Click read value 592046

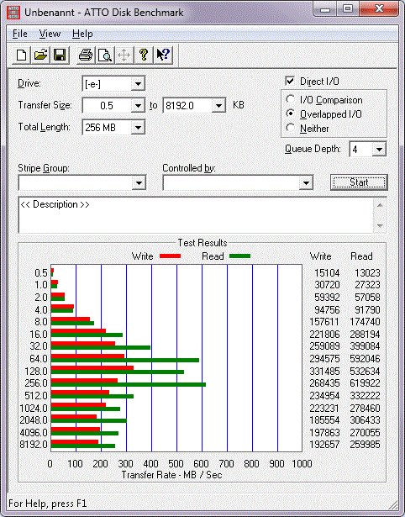click(x=365, y=359)
